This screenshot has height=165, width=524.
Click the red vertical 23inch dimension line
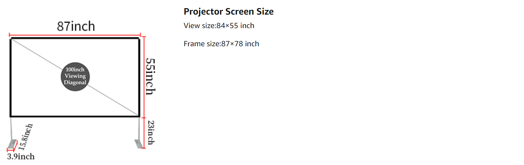click(x=144, y=132)
